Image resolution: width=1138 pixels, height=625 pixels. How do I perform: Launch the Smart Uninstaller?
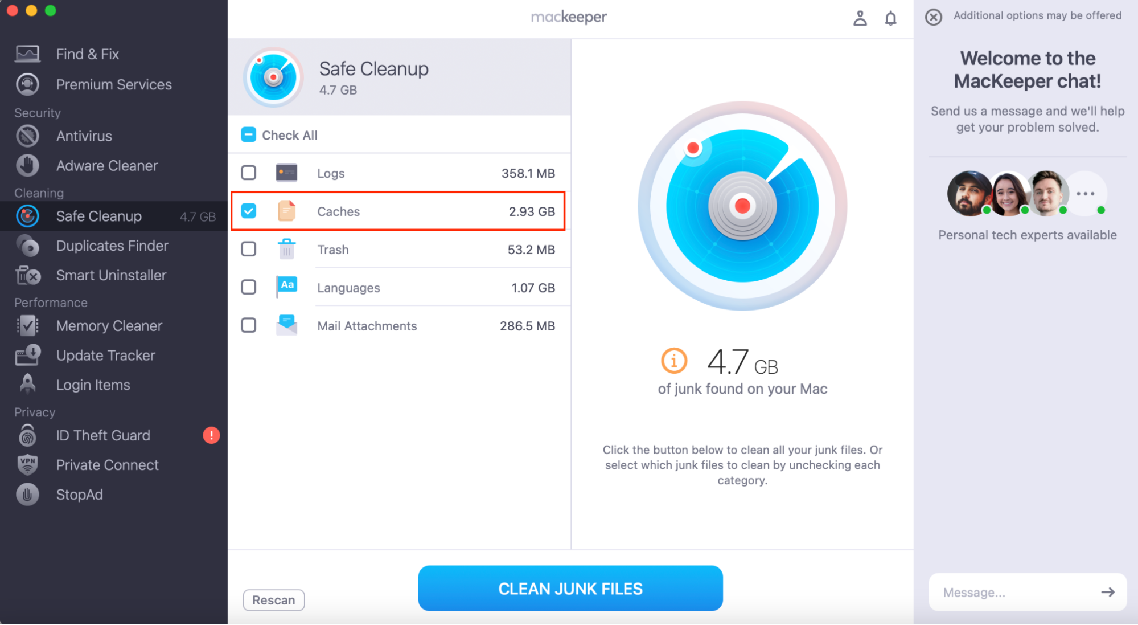click(111, 275)
